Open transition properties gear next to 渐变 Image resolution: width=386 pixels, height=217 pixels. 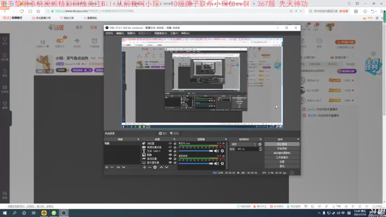260,144
